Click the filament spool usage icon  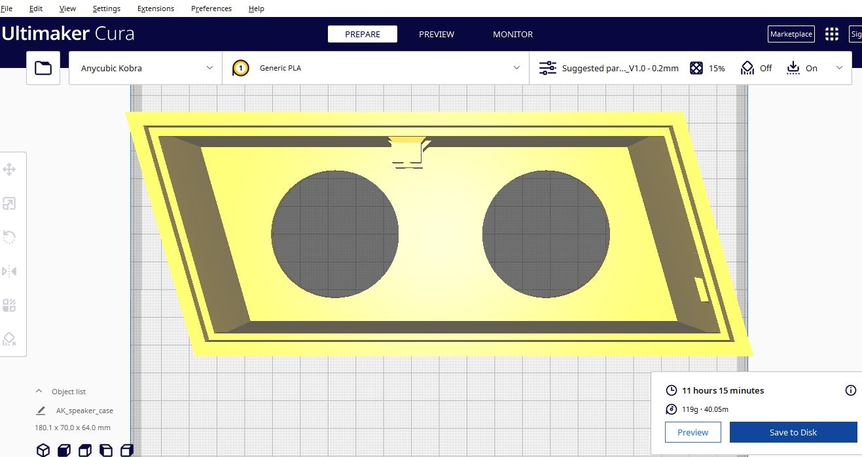tap(671, 409)
